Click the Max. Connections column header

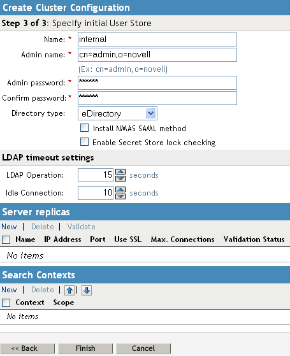point(182,239)
